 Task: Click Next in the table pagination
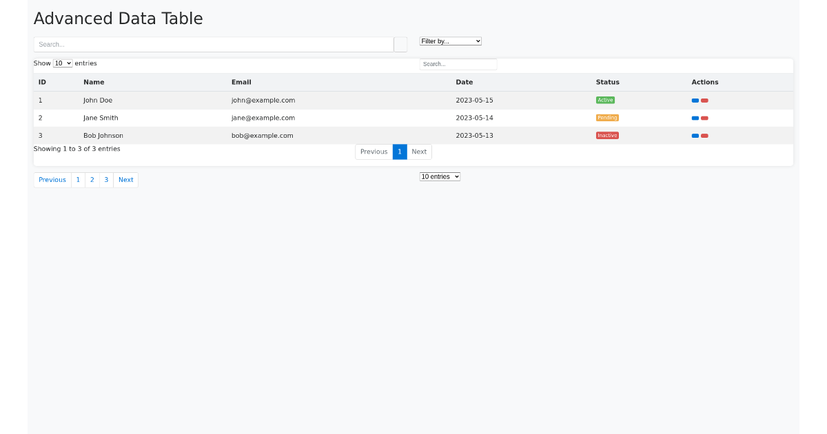click(x=419, y=152)
